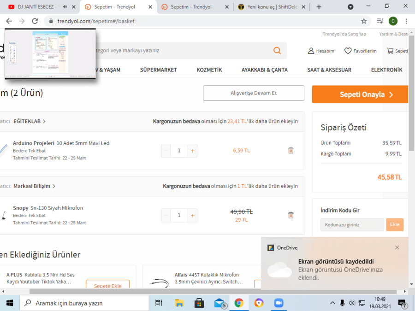Screen dimensions: 415x311
Task: Open the Chrome profile avatar C
Action: pos(393,21)
